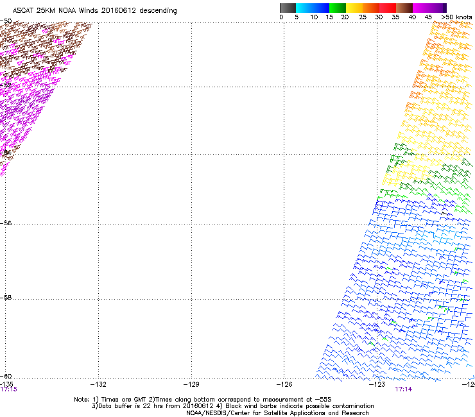Image resolution: width=475 pixels, height=417 pixels.
Task: Click the '25' legend scale label
Action: [x=363, y=17]
